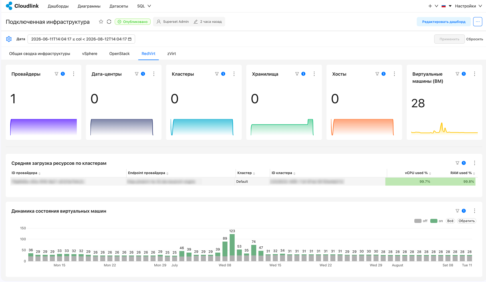Screen dimensions: 486x282
Task: Click the Cloudlink logo
Action: 22,6
